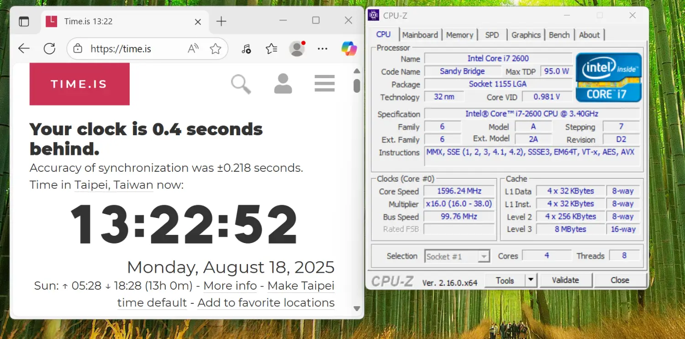Close the Time.is browser tab

pos(198,21)
